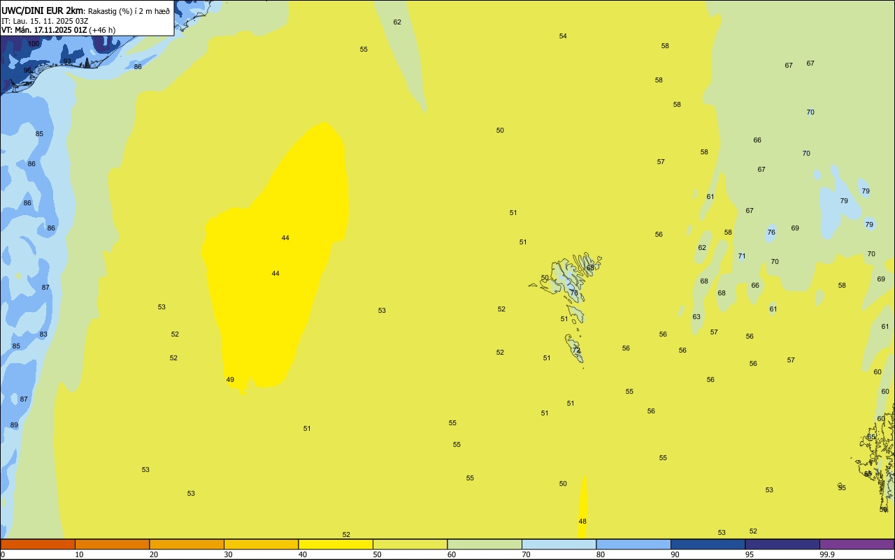Select the 30–40 golden legend swatch
The width and height of the screenshot is (895, 560).
point(261,544)
